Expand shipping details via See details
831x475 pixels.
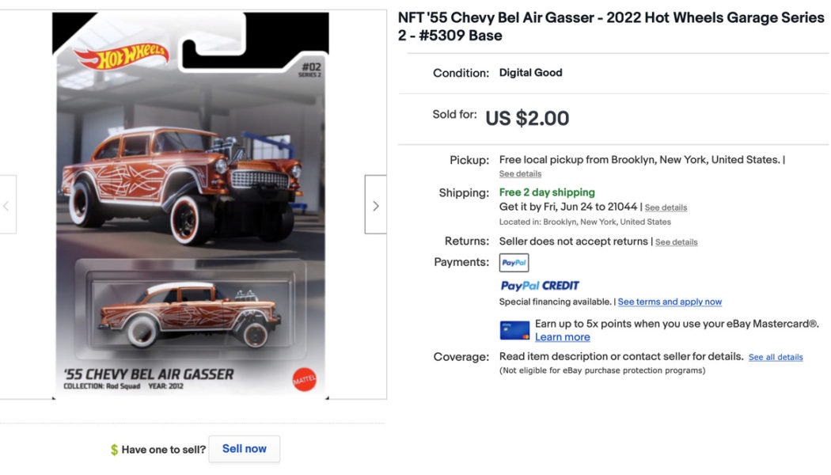click(666, 207)
